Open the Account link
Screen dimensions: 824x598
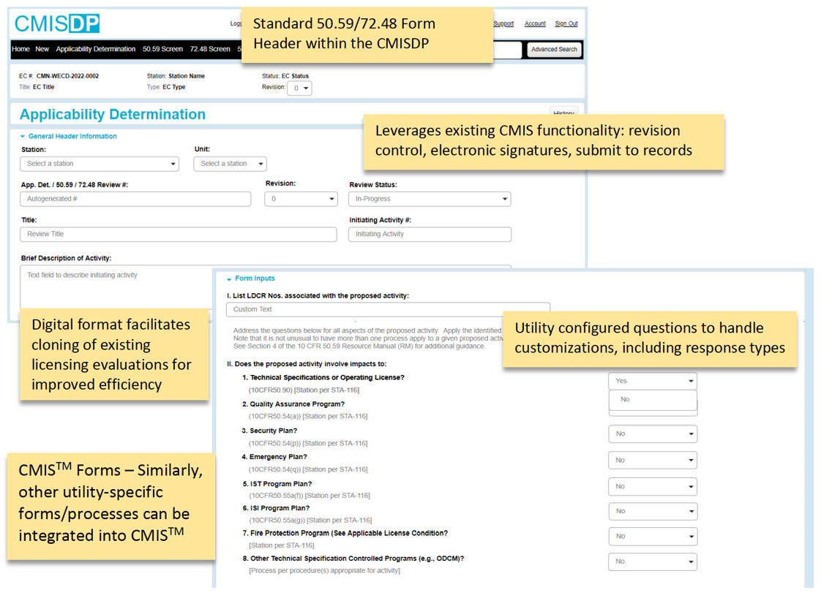pyautogui.click(x=535, y=23)
